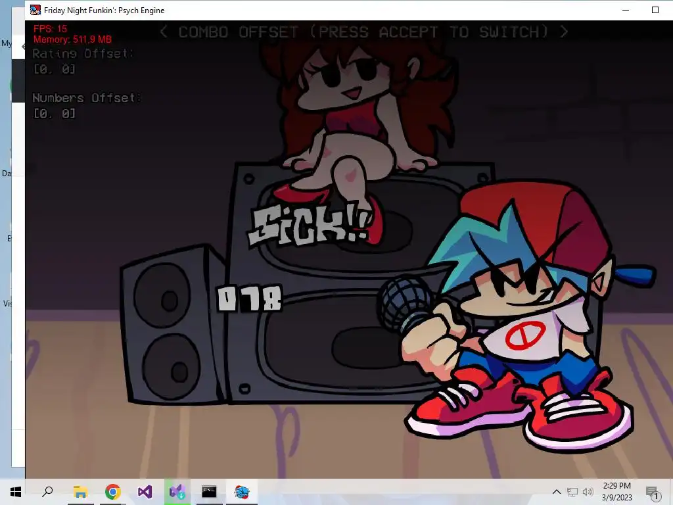This screenshot has height=505, width=673.
Task: Click the Friday Night Funkin' taskbar icon
Action: (242, 492)
